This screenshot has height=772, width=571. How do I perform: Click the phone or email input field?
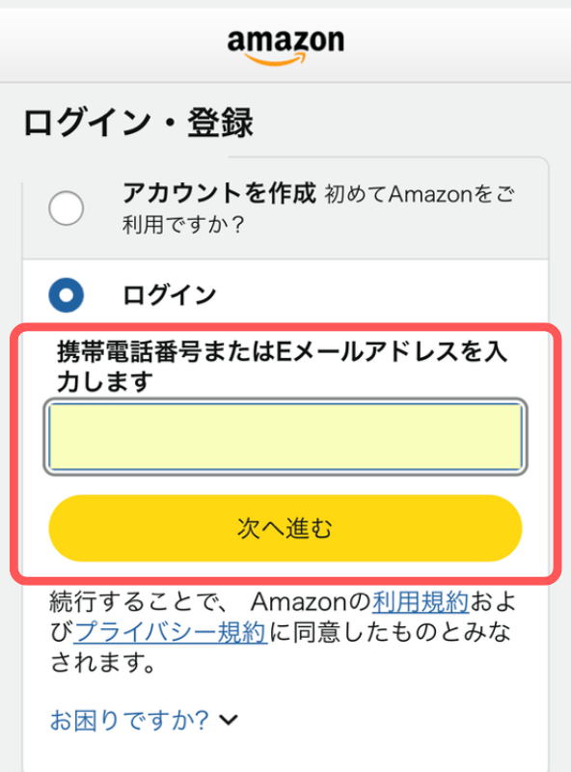click(x=285, y=436)
